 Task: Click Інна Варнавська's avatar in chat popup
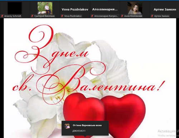tap(67, 126)
